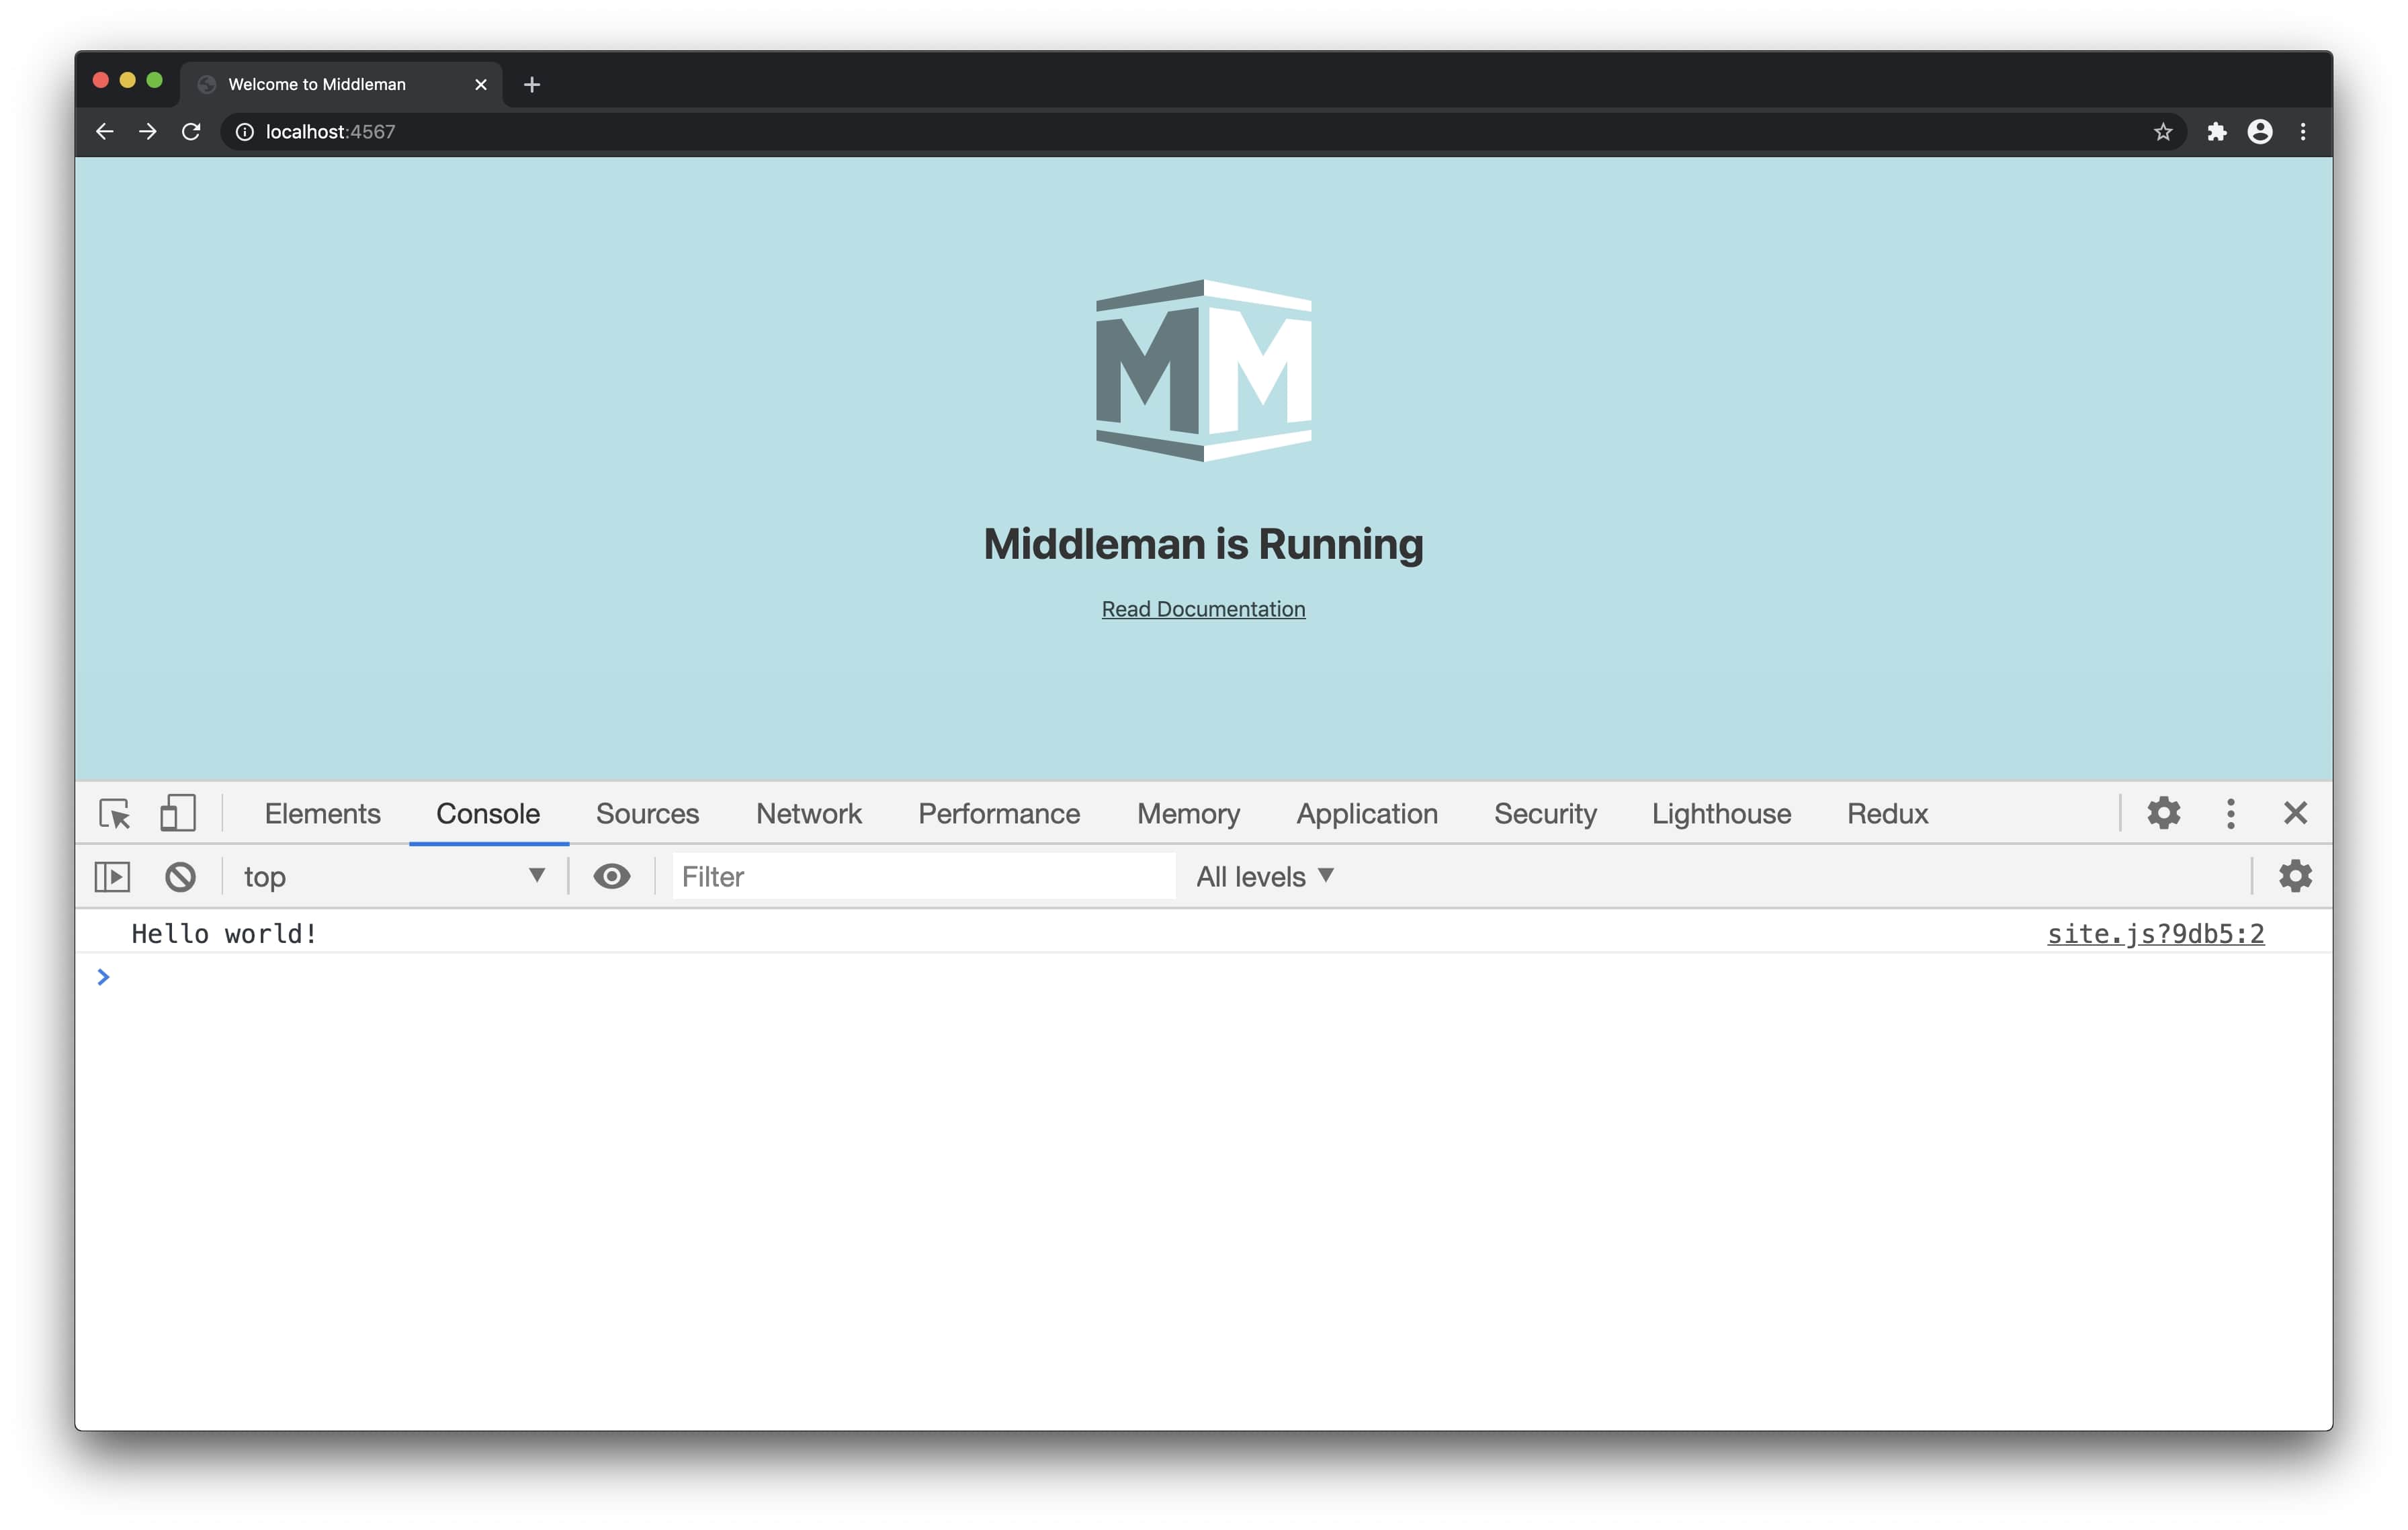Open the DevTools three-dot customize menu
Viewport: 2408px width, 1530px height.
pyautogui.click(x=2230, y=813)
